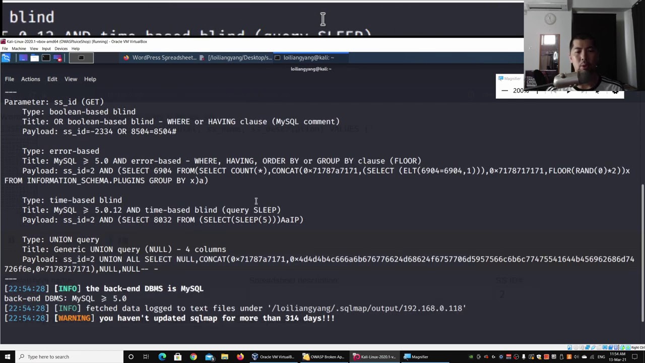Open the terminal Help menu
This screenshot has height=363, width=645.
90,79
